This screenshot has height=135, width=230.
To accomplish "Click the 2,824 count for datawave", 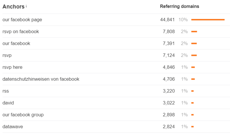I will (x=169, y=127).
